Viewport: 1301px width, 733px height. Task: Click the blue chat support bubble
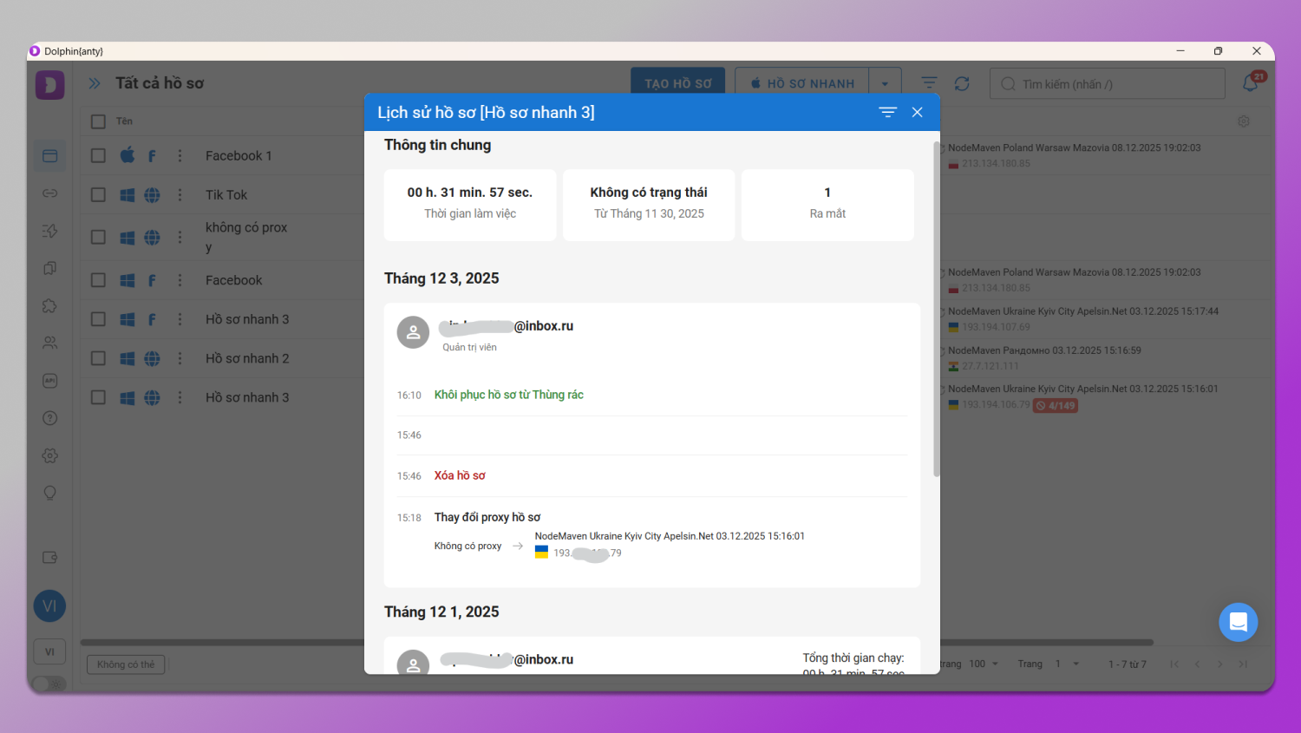coord(1238,622)
